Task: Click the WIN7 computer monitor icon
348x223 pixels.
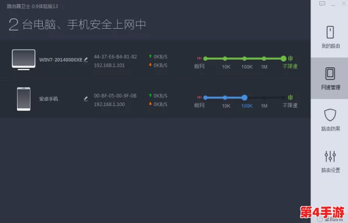Action: (23, 60)
